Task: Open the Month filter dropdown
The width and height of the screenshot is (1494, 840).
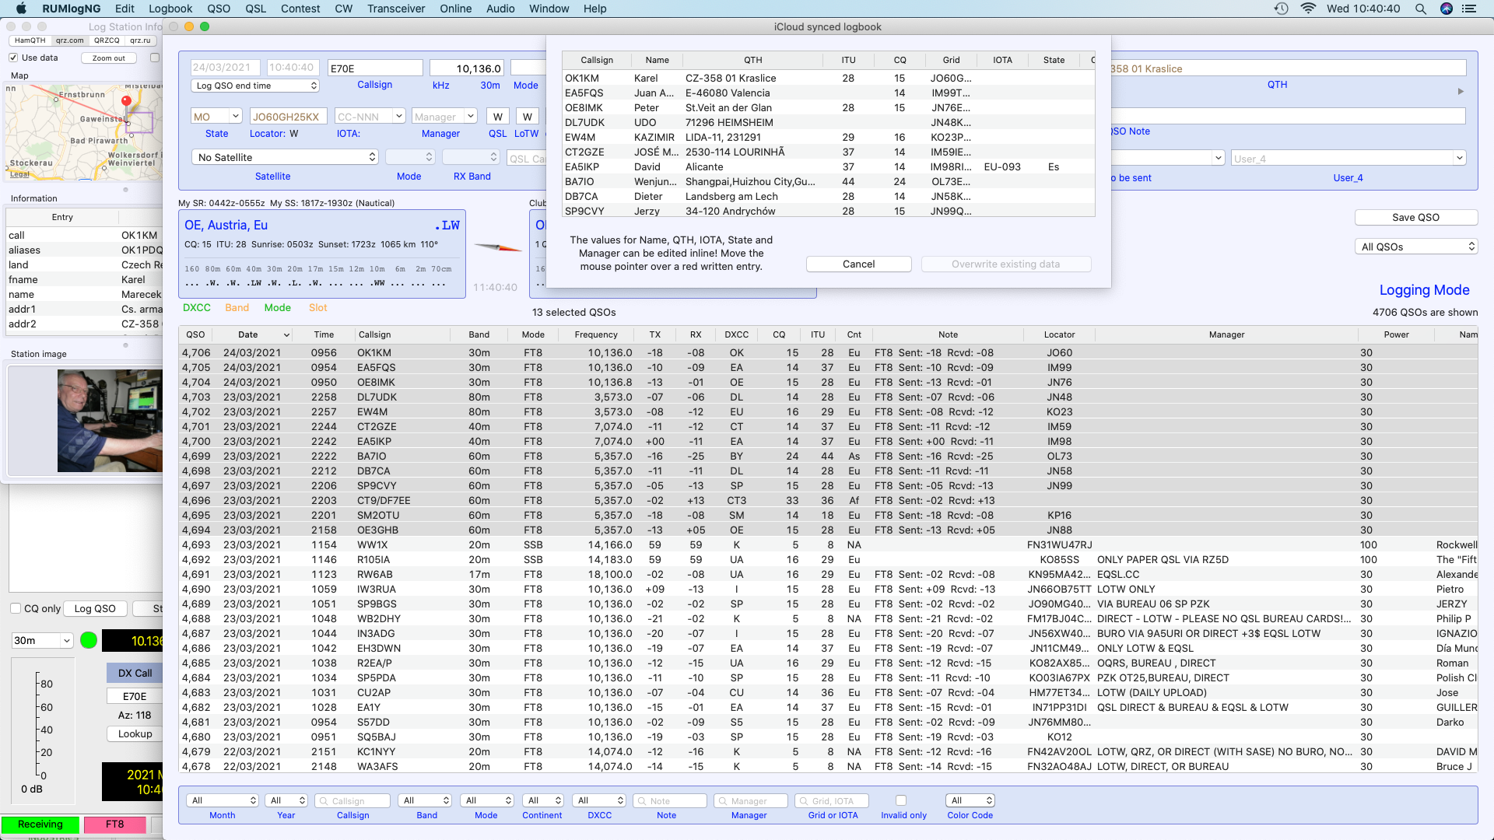Action: pyautogui.click(x=223, y=800)
